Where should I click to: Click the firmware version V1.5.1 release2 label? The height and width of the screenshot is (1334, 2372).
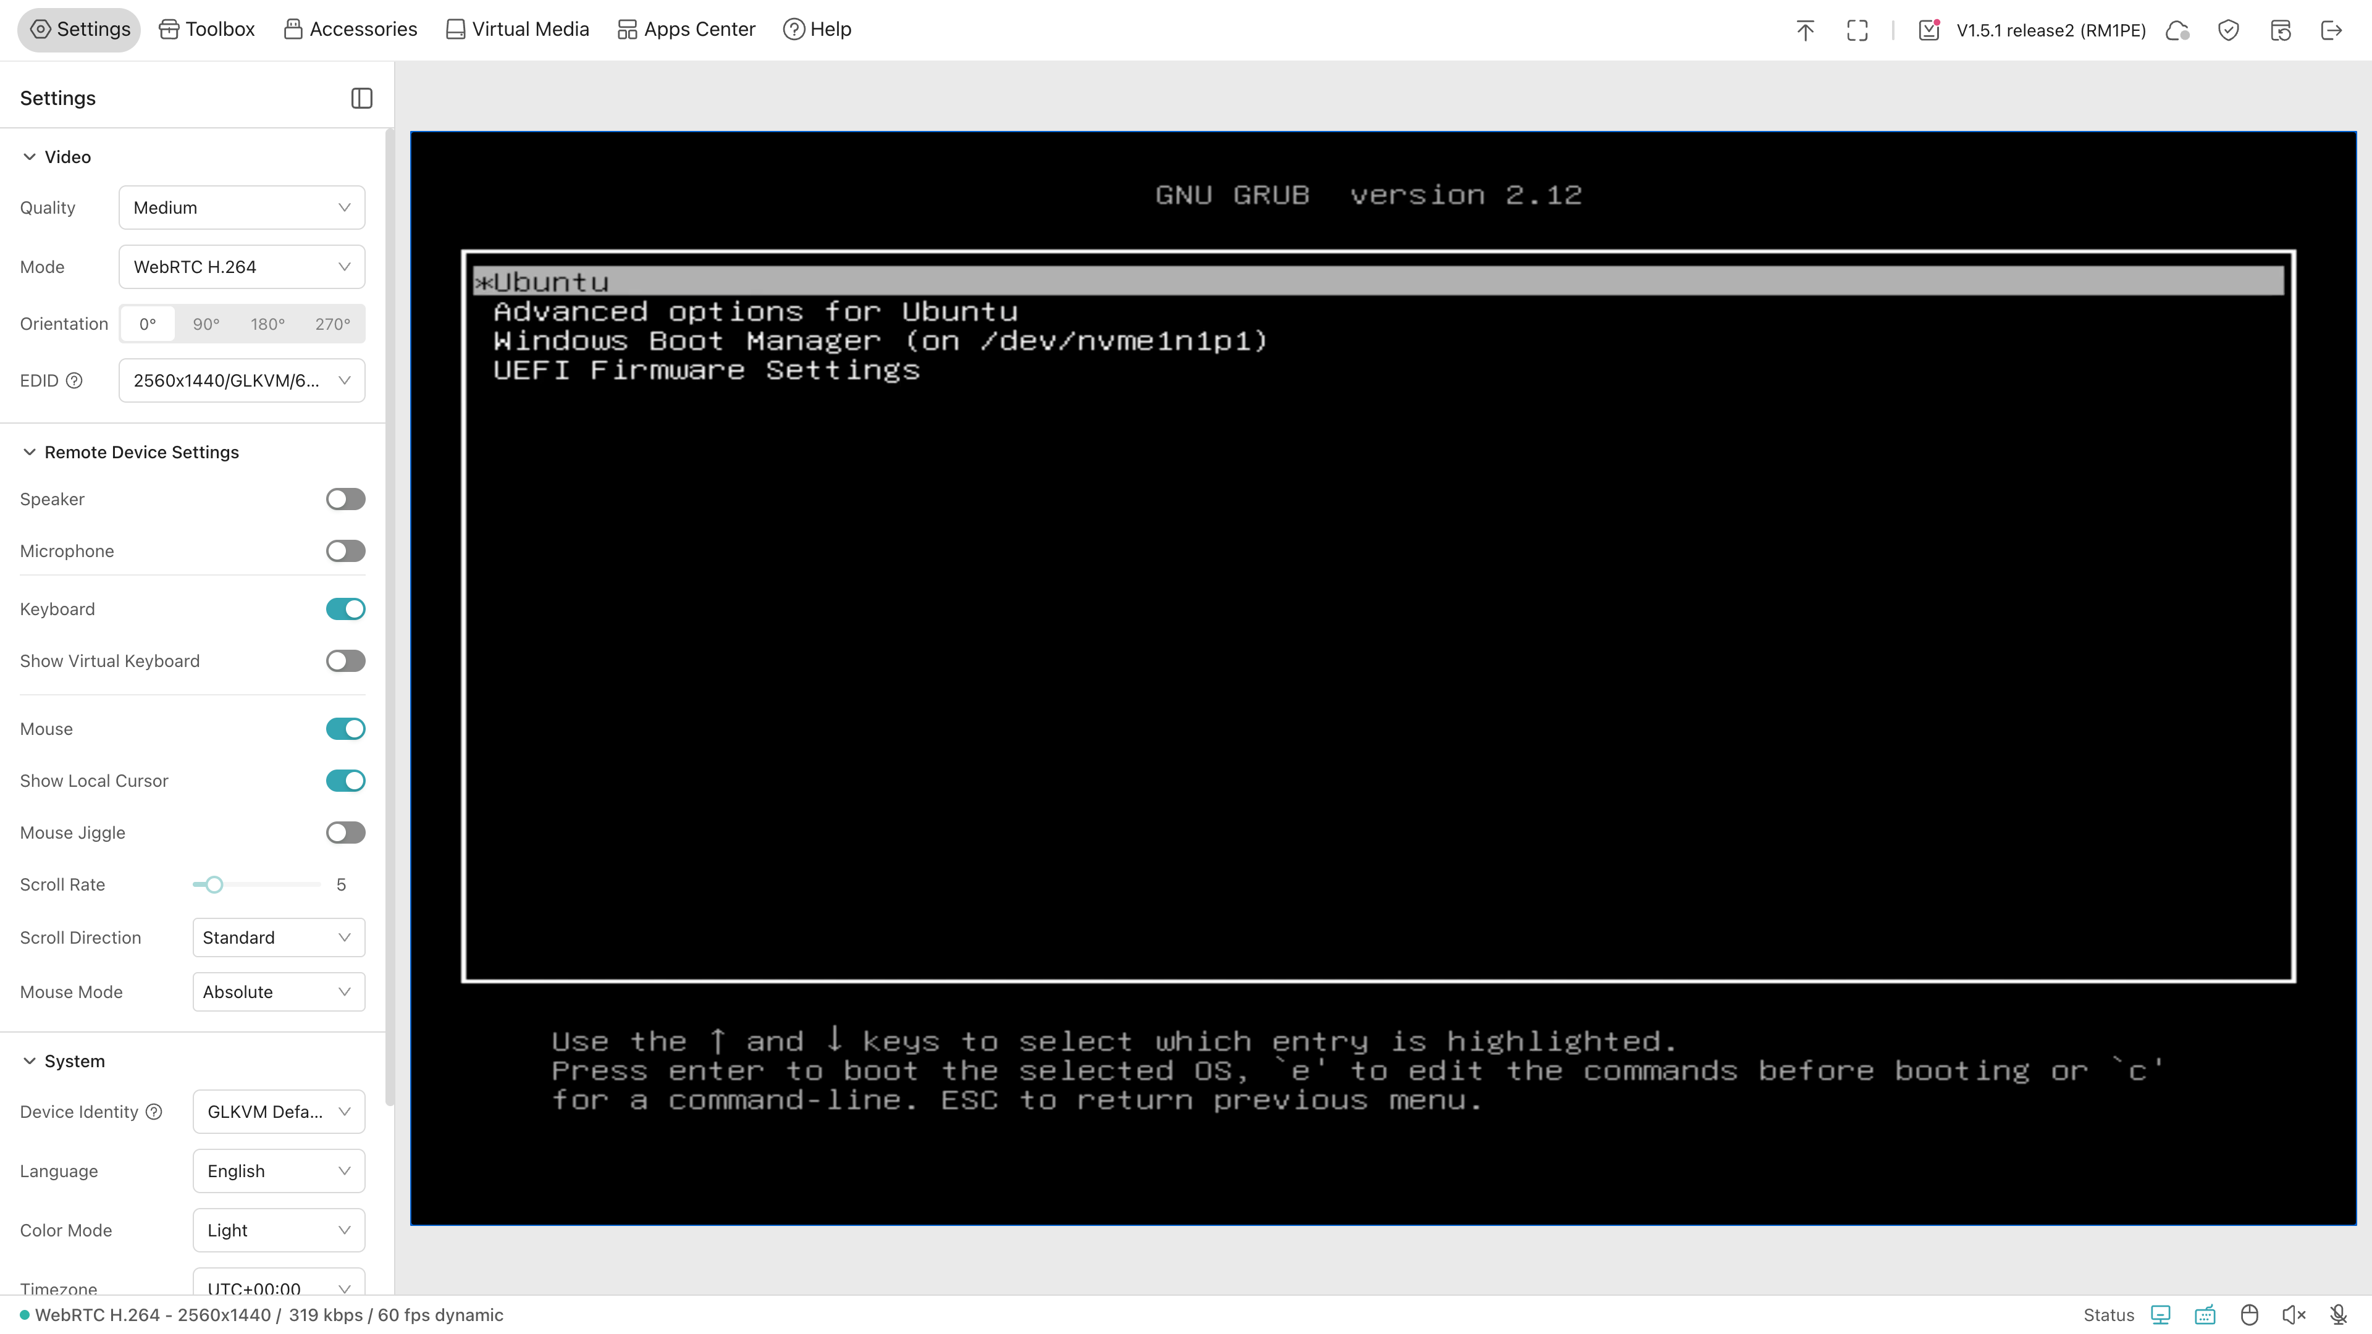click(x=2051, y=30)
